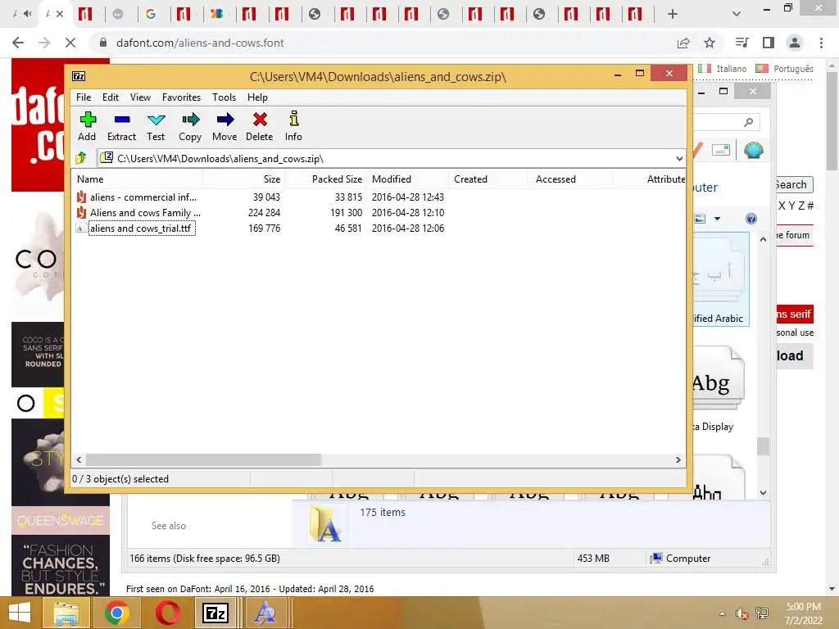Screen dimensions: 839x629
Task: Click the 7-Zip title bar icon
Action: (79, 76)
